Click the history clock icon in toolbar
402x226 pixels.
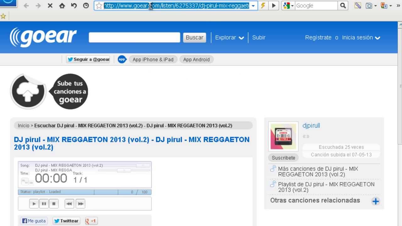pos(86,6)
